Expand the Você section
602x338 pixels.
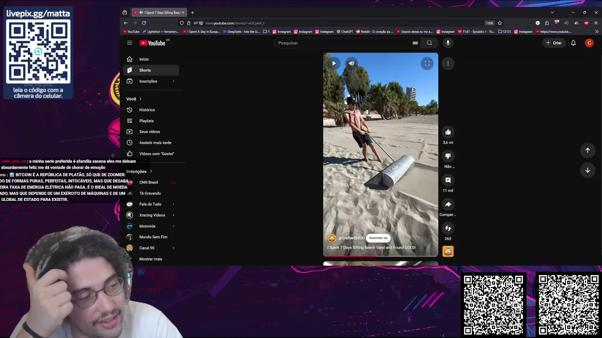click(x=134, y=99)
